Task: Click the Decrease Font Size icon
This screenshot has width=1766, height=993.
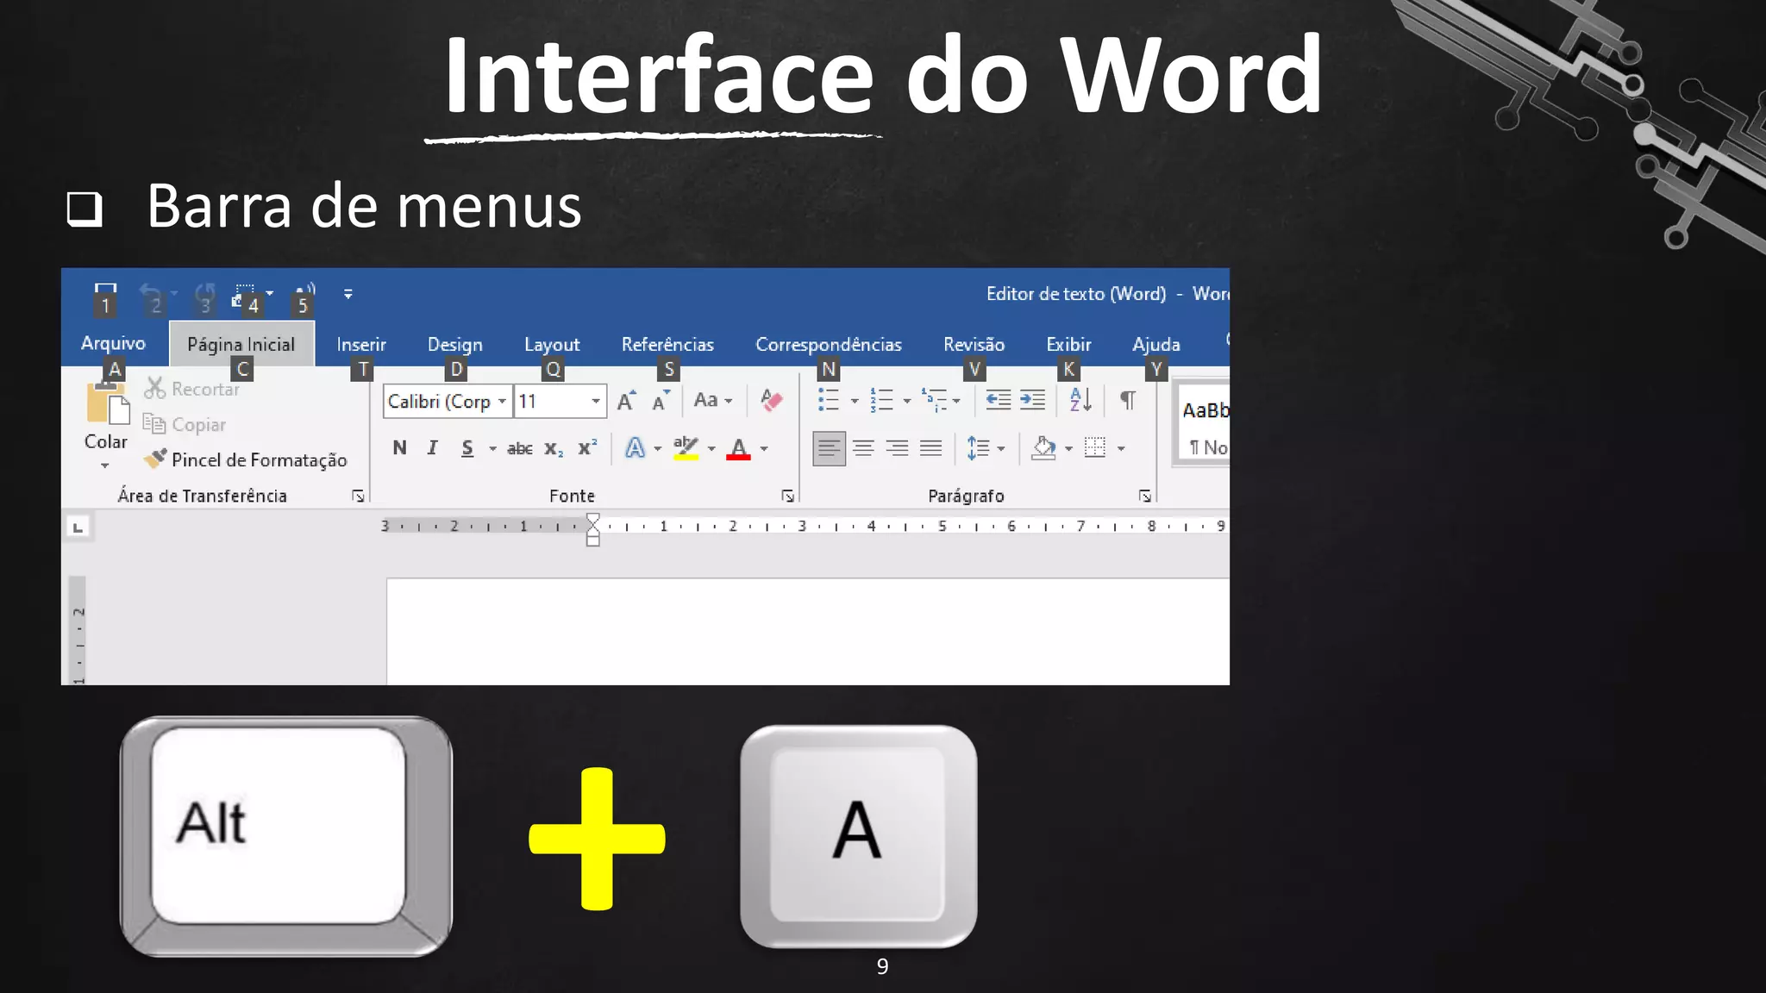Action: pyautogui.click(x=661, y=400)
